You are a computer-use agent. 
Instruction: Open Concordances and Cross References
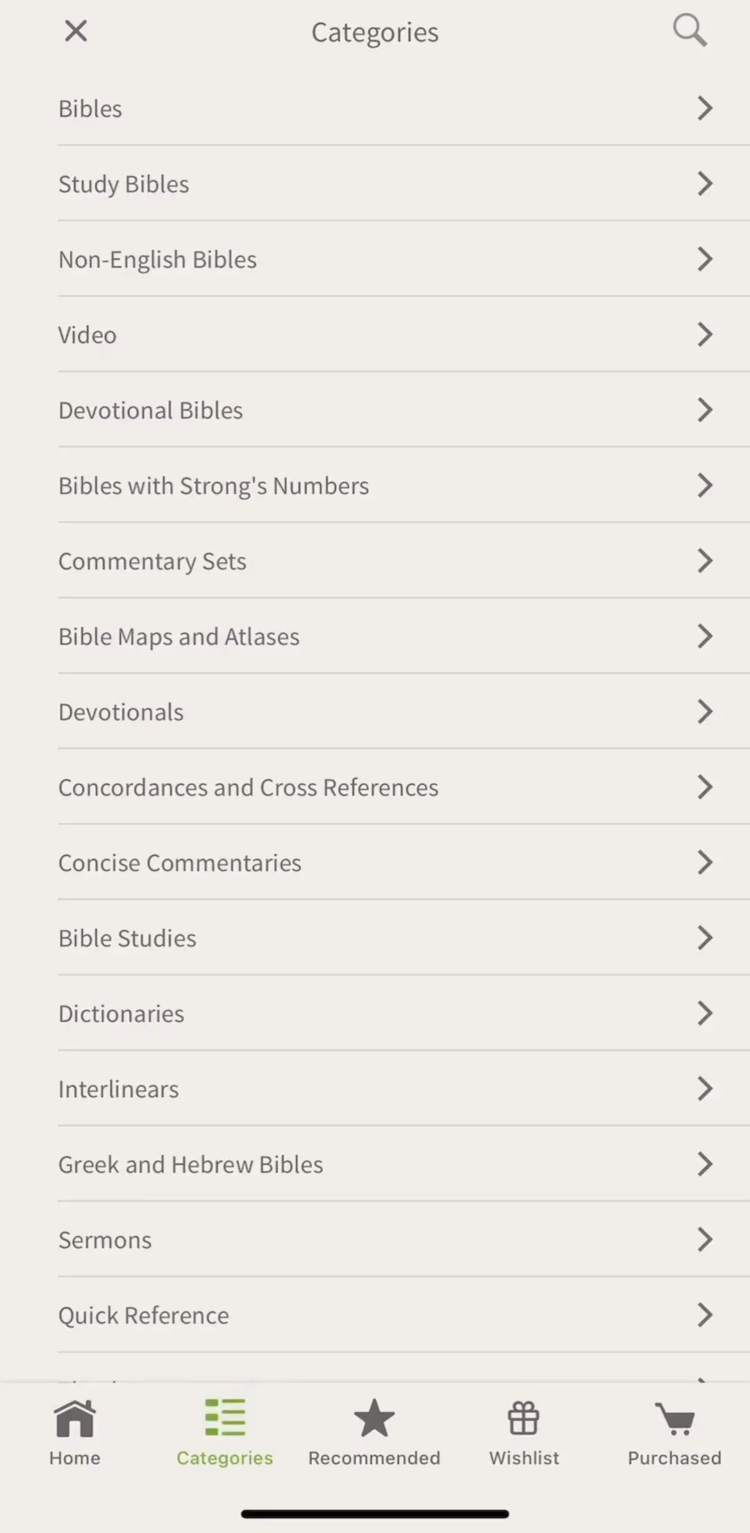(403, 787)
